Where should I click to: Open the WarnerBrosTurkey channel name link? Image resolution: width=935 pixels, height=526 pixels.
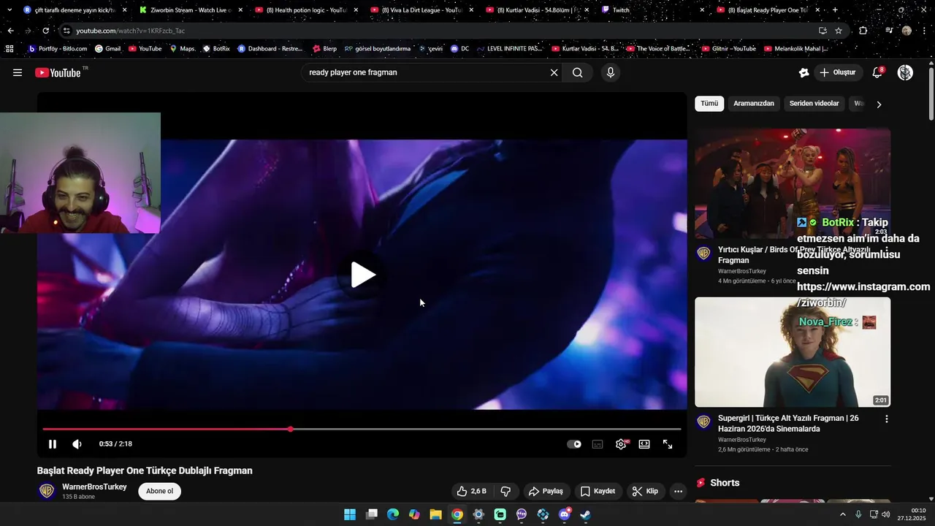[94, 487]
